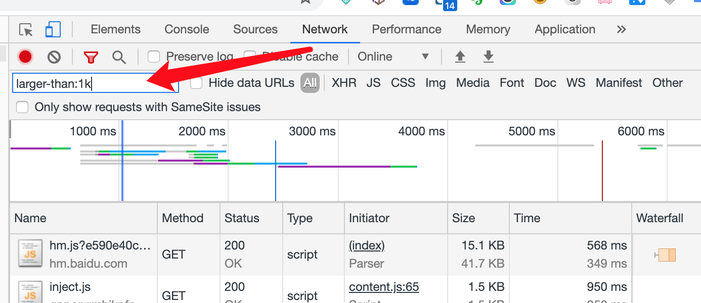Viewport: 701px width, 303px height.
Task: Activate the inspect element picker icon
Action: (x=26, y=30)
